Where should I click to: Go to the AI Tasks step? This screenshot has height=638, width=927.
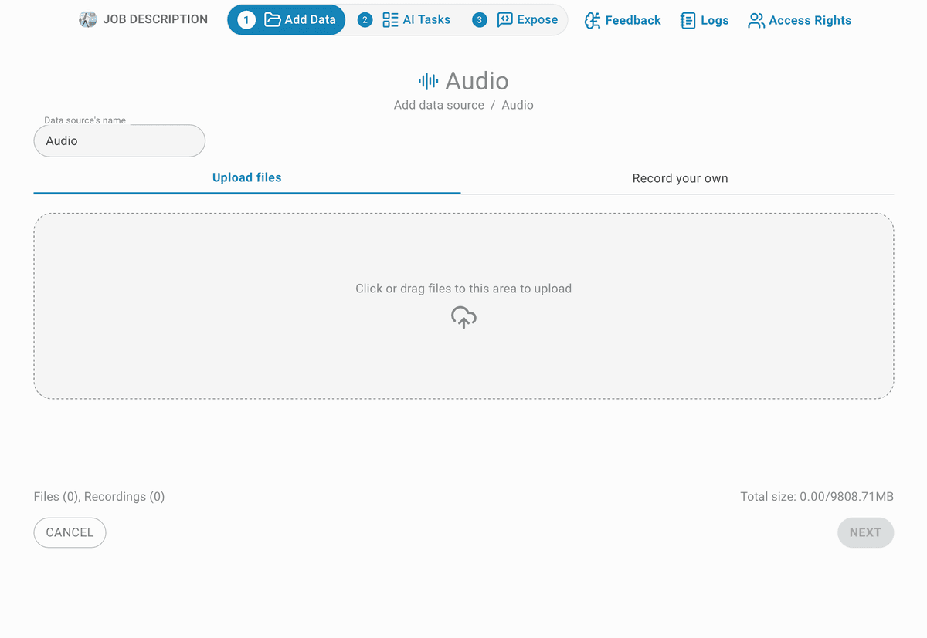[x=404, y=20]
